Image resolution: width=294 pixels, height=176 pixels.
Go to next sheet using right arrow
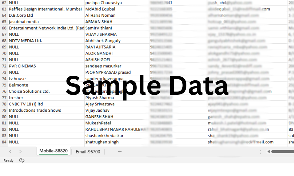[20, 151]
